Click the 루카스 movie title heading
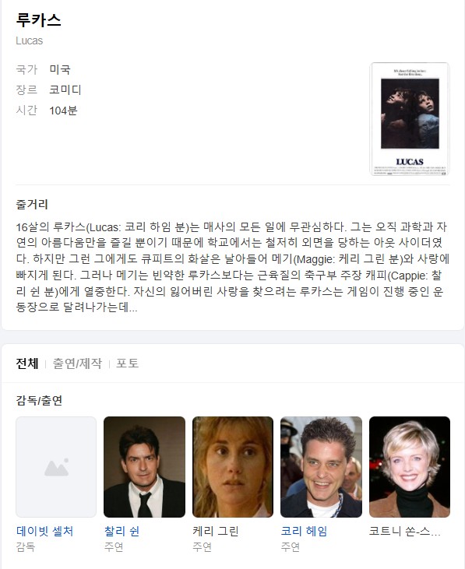Screen dimensions: 465x569 pyautogui.click(x=38, y=20)
